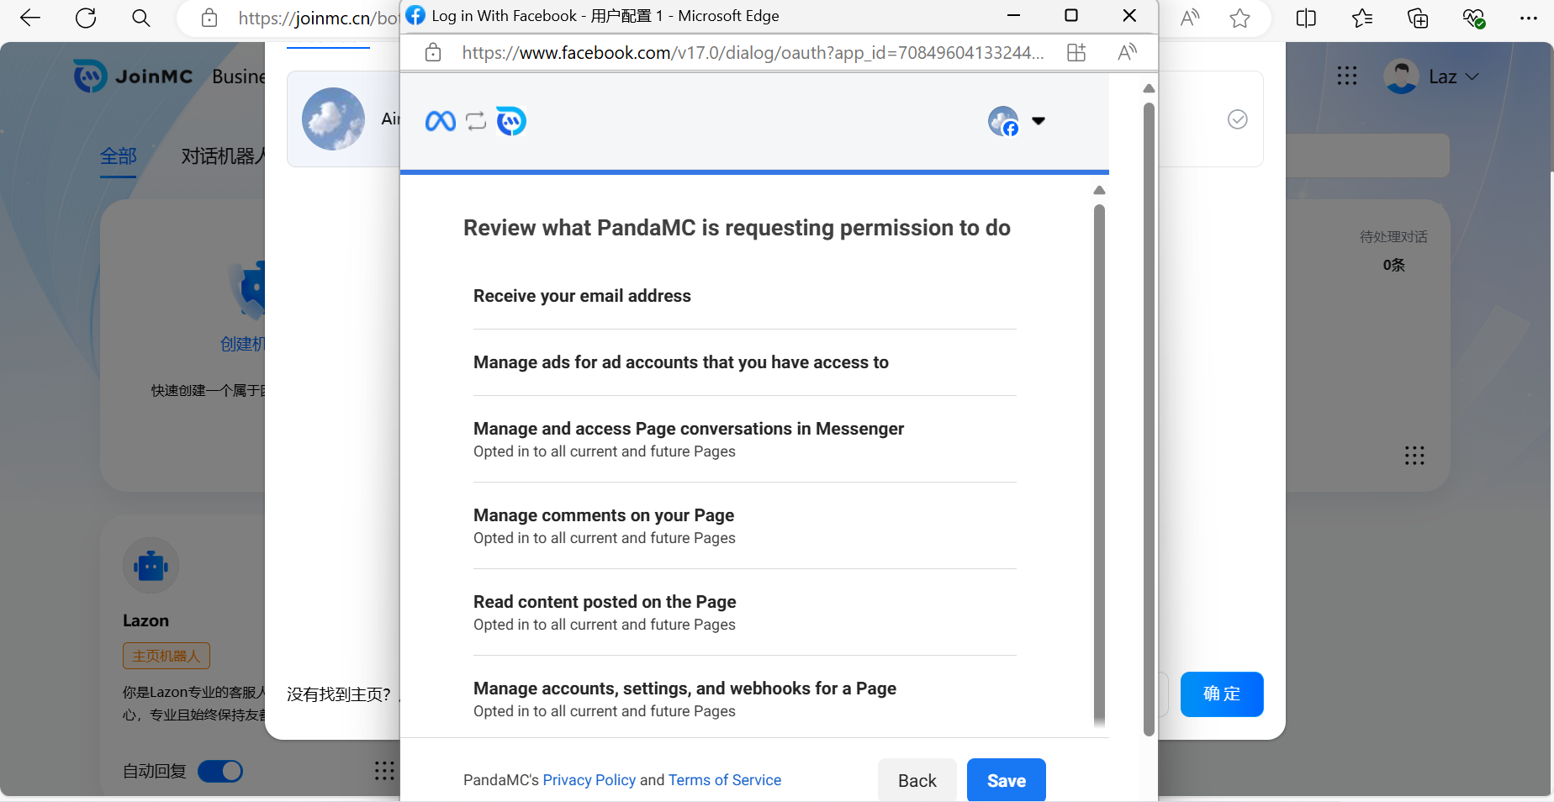
Task: Click the Read Aloud icon in popup
Action: click(x=1127, y=53)
